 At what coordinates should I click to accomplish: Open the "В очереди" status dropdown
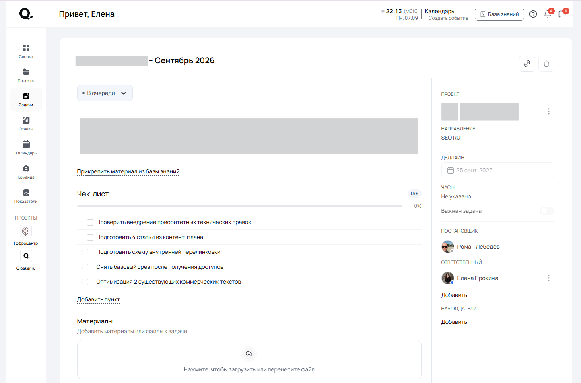point(105,93)
